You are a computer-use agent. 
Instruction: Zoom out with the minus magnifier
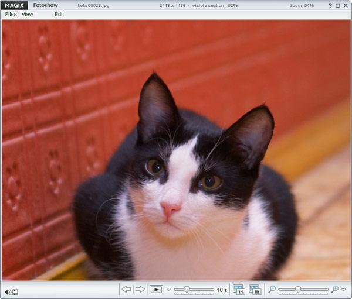[272, 289]
